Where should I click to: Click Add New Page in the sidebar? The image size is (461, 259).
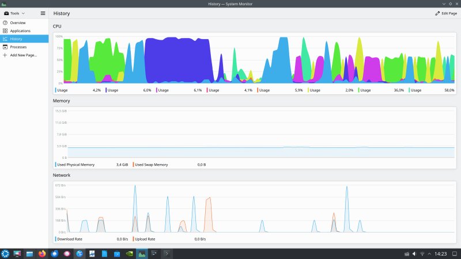24,55
